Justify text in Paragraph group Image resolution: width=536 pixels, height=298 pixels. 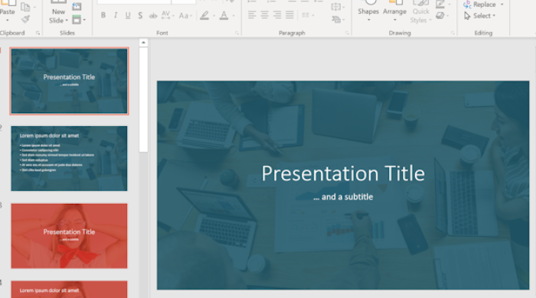(x=290, y=15)
